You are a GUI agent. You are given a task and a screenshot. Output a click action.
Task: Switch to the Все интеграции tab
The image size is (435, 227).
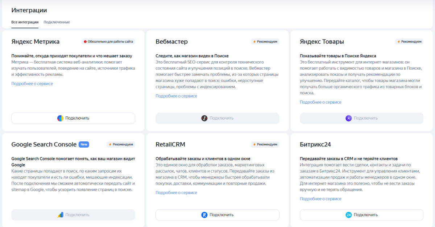[x=25, y=22]
